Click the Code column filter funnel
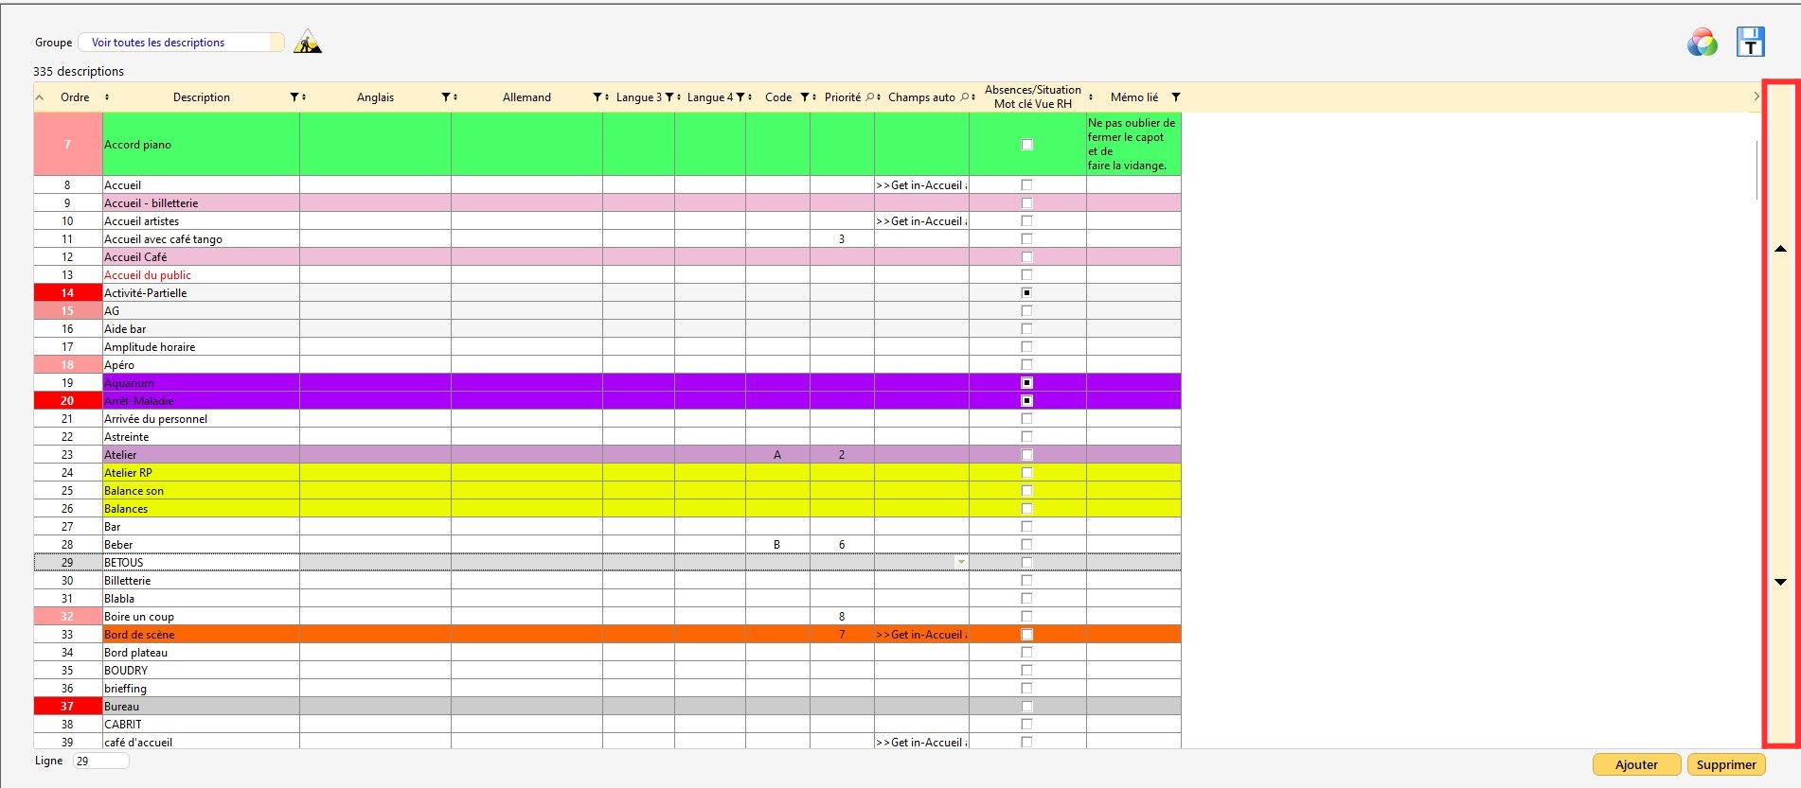The height and width of the screenshot is (788, 1801). (805, 97)
